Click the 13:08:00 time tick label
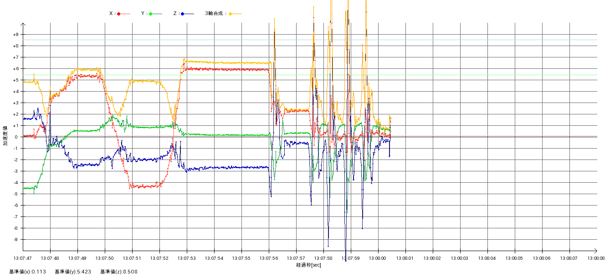 click(378, 258)
